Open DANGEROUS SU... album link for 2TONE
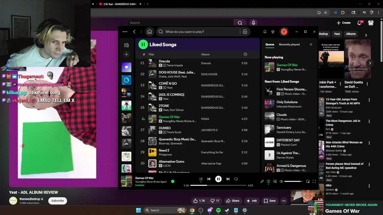The image size is (383, 215). click(x=212, y=108)
